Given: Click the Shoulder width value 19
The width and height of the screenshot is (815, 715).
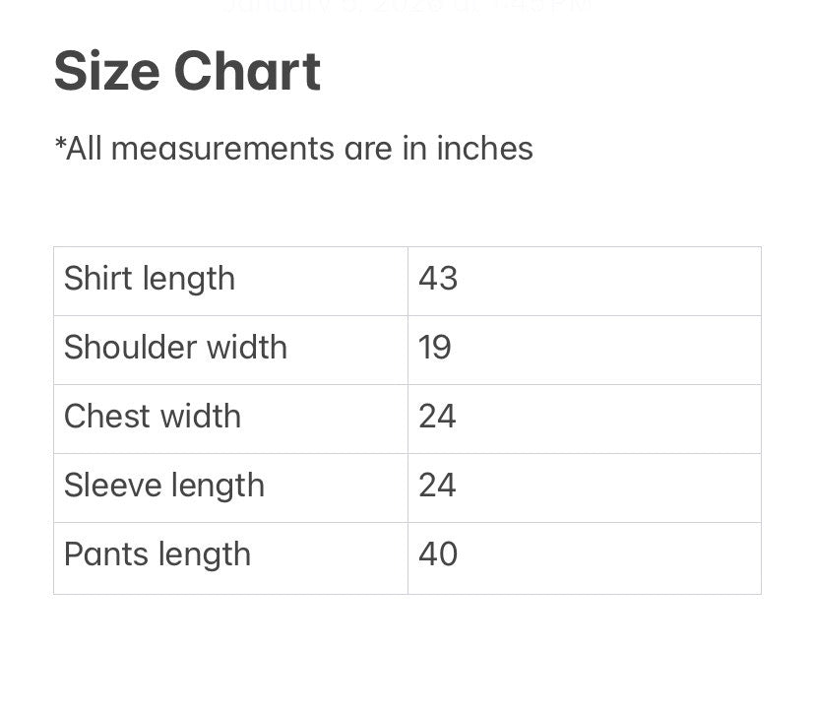Looking at the screenshot, I should click(435, 348).
